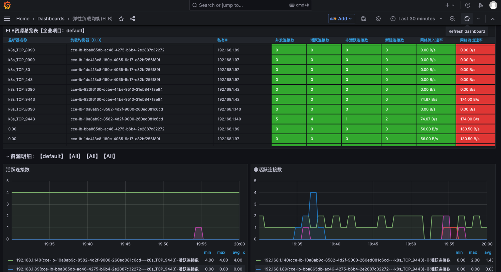Refresh the dashboard
This screenshot has height=272, width=501.
pyautogui.click(x=467, y=19)
